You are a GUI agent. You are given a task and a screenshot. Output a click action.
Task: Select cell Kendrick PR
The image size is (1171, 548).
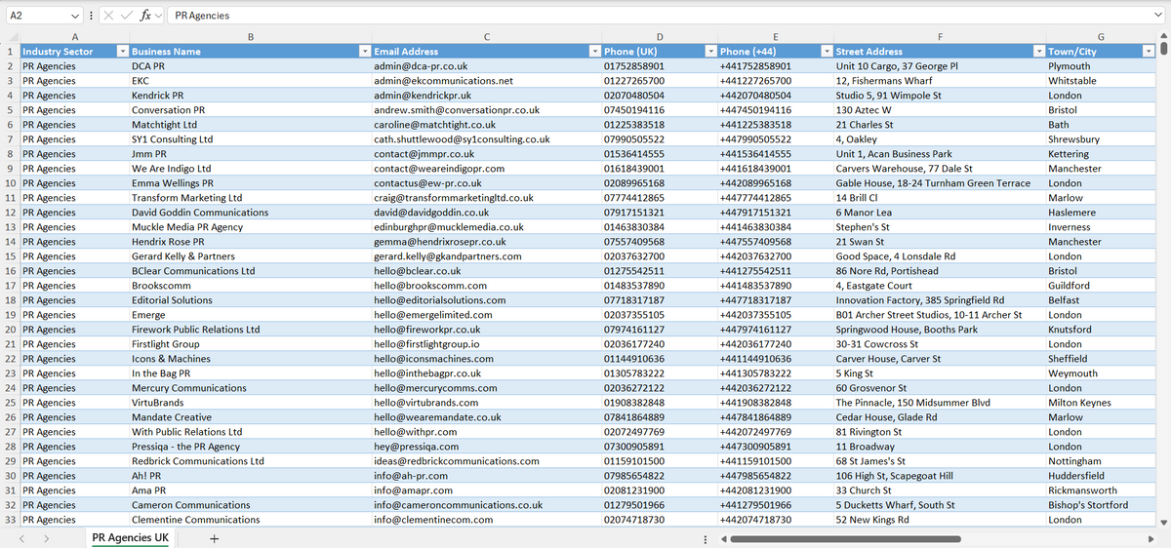coord(251,96)
